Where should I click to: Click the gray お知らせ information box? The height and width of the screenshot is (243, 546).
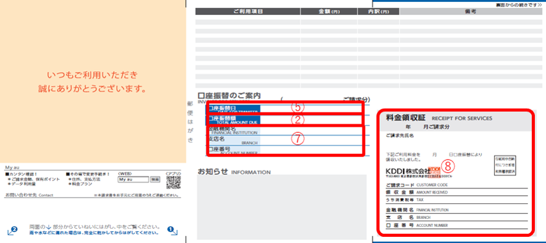pos(282,207)
